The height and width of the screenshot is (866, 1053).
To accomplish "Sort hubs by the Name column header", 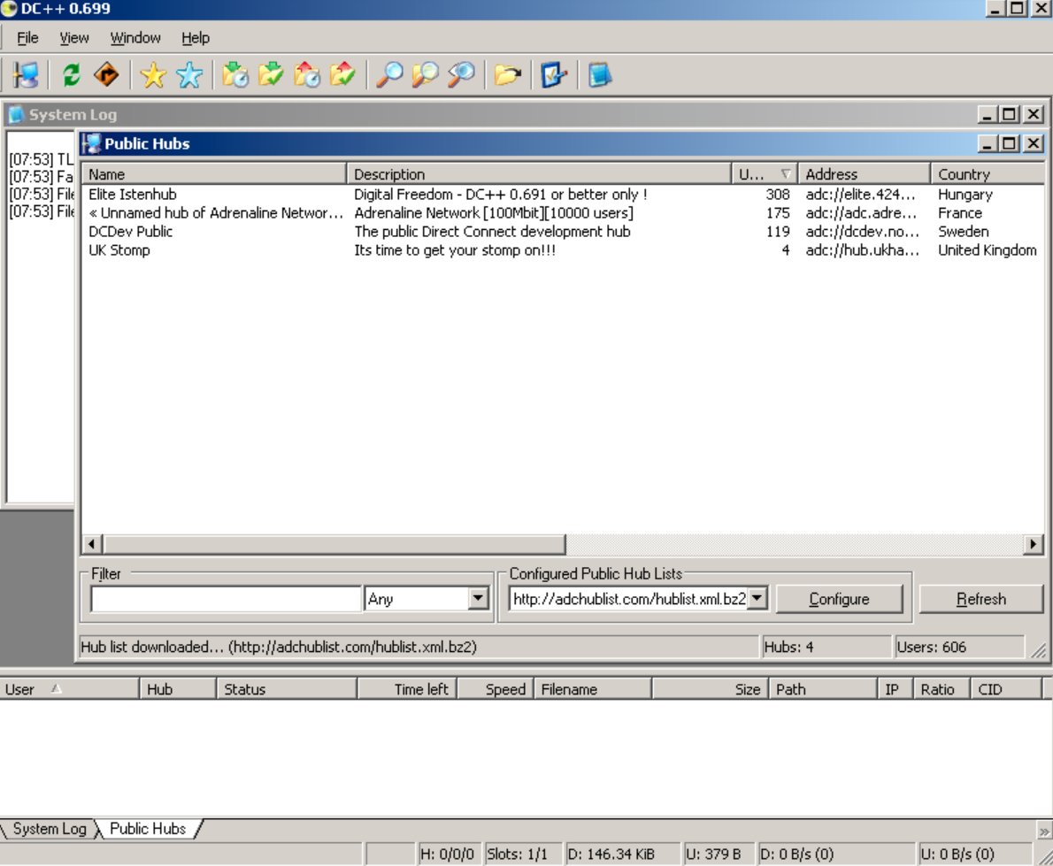I will click(x=213, y=174).
